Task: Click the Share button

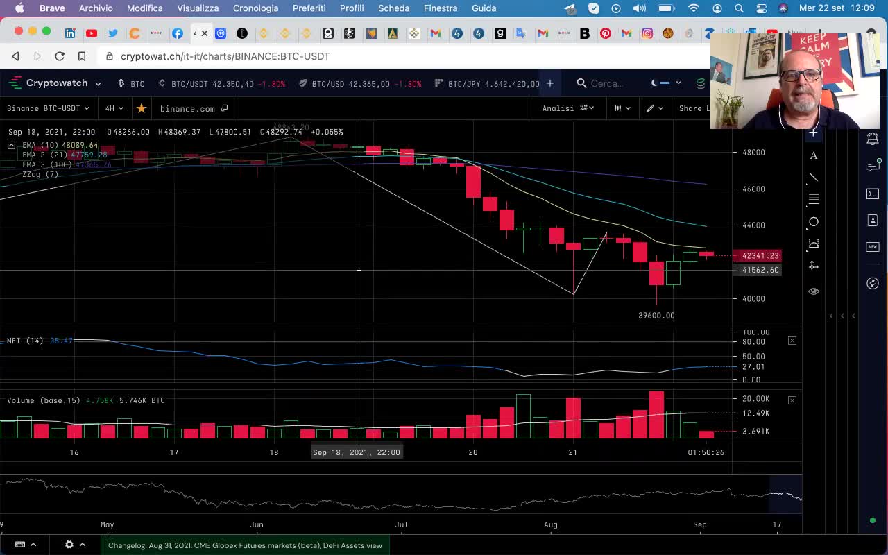Action: [x=694, y=108]
